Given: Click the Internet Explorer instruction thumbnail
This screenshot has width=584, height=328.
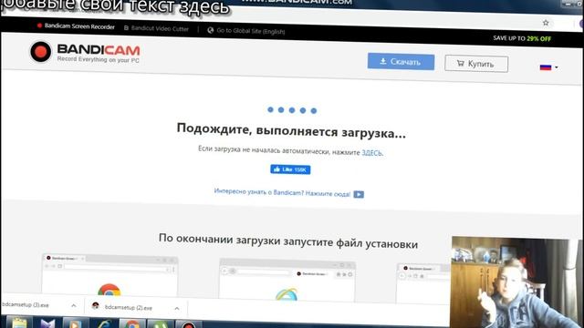Looking at the screenshot, I should [x=287, y=280].
